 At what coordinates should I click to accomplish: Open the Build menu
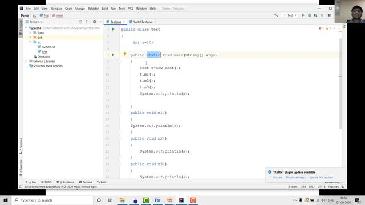tap(104, 9)
